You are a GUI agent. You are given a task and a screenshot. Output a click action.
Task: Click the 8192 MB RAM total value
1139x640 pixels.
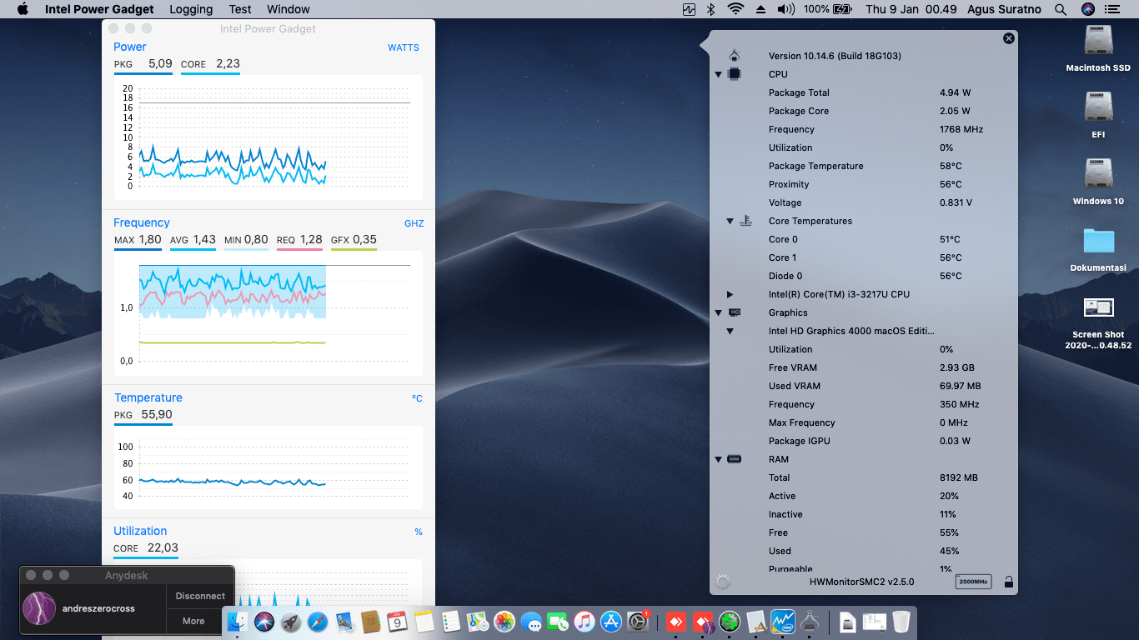click(959, 477)
